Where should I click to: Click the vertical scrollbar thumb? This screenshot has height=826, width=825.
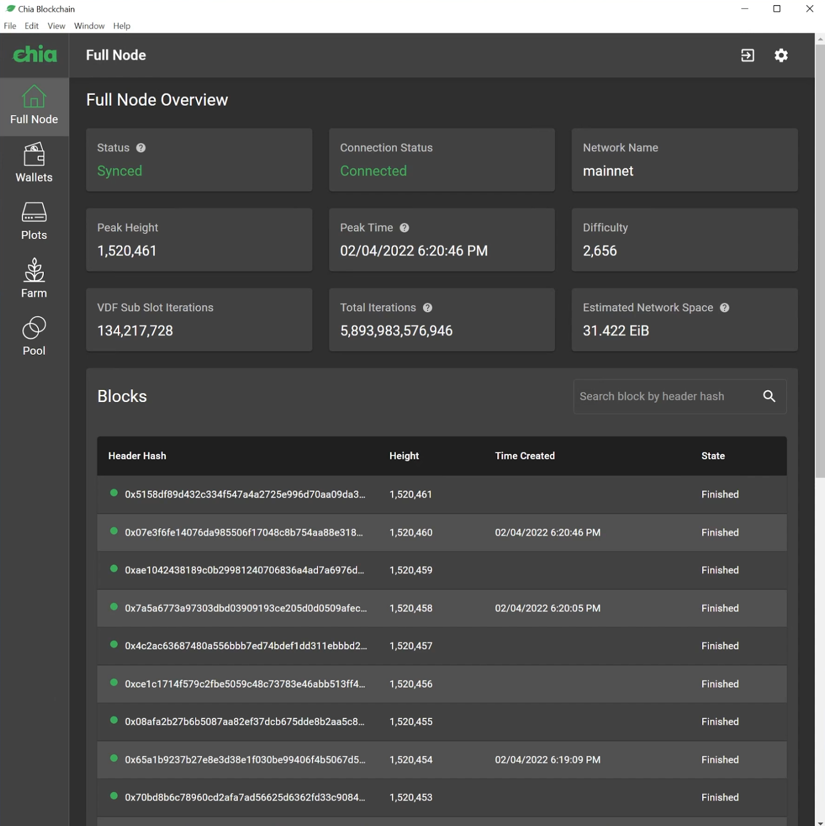pos(820,261)
